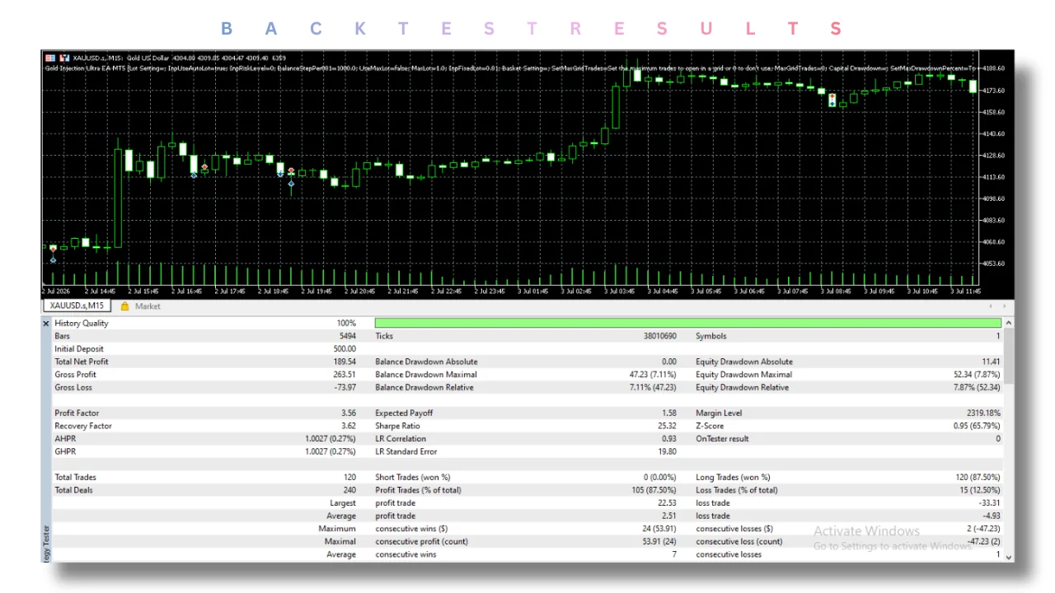
Task: Open the Market tab
Action: coord(148,306)
